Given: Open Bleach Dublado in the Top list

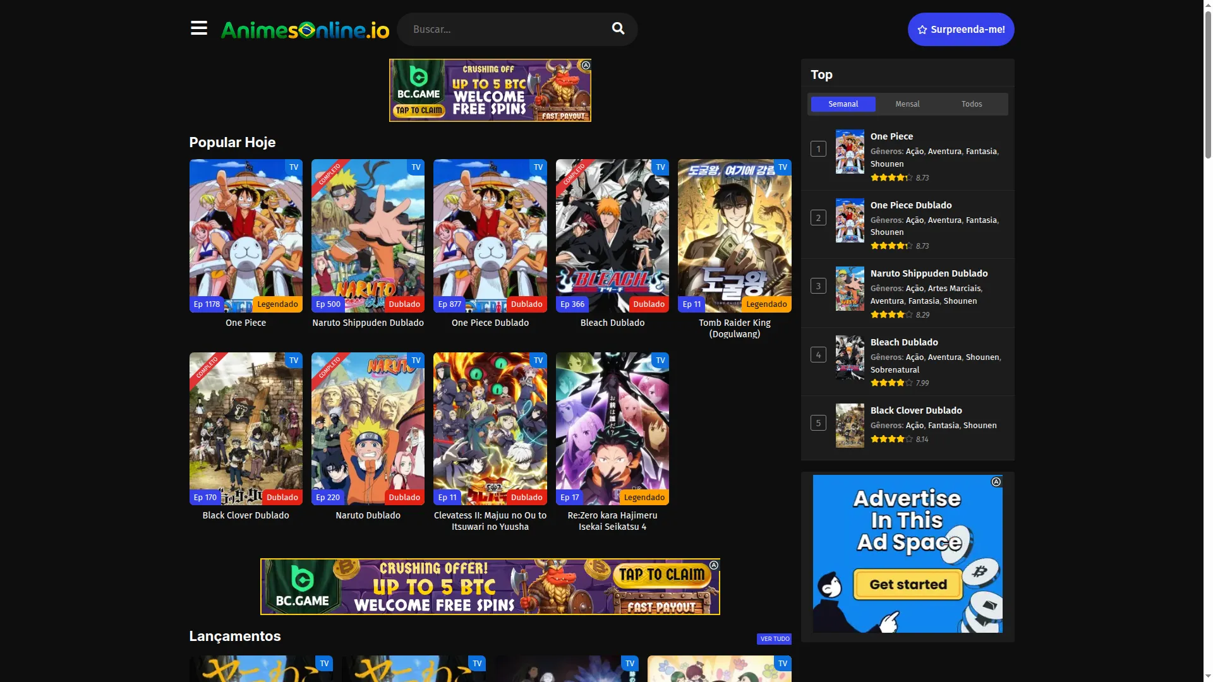Looking at the screenshot, I should tap(904, 342).
